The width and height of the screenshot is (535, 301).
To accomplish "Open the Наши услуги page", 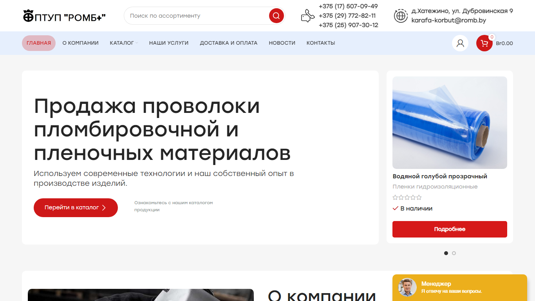I will click(169, 43).
